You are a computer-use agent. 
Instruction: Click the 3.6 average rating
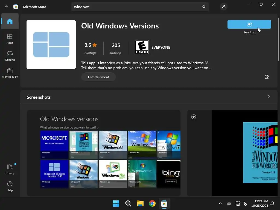(x=91, y=48)
